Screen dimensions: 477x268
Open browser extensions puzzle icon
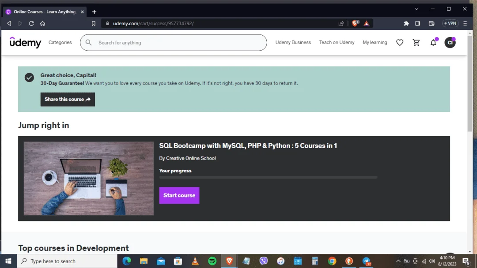406,23
